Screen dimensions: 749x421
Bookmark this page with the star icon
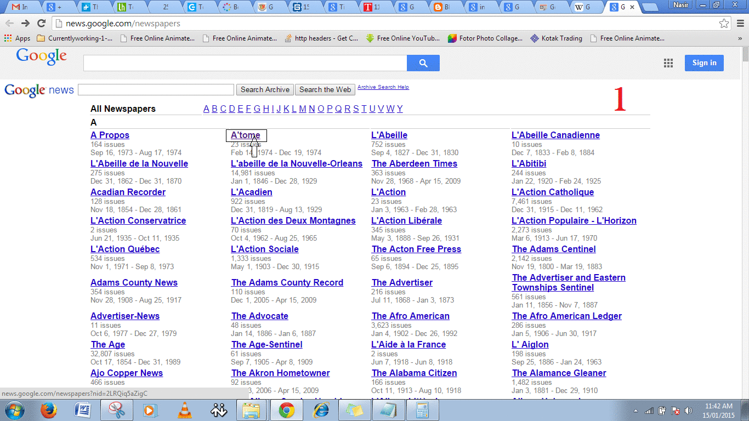point(725,24)
